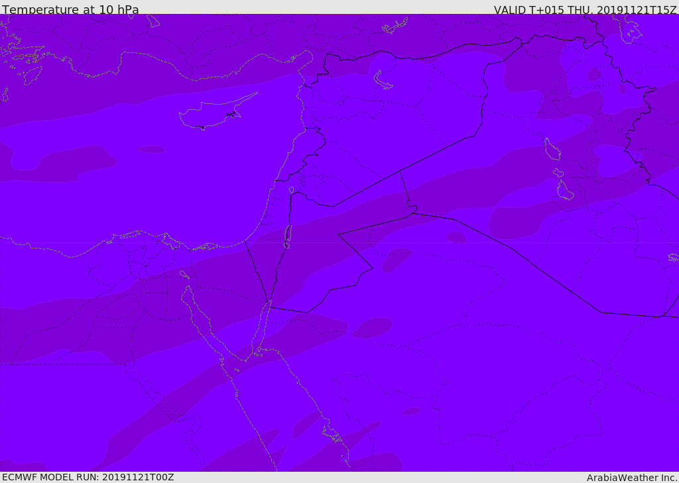This screenshot has height=483, width=679.
Task: Click the 'ArabiaWeather Inc.' credit text
Action: [x=631, y=478]
